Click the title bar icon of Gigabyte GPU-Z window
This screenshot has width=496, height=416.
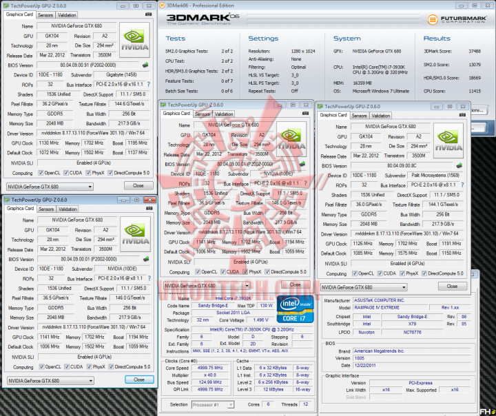point(6,6)
